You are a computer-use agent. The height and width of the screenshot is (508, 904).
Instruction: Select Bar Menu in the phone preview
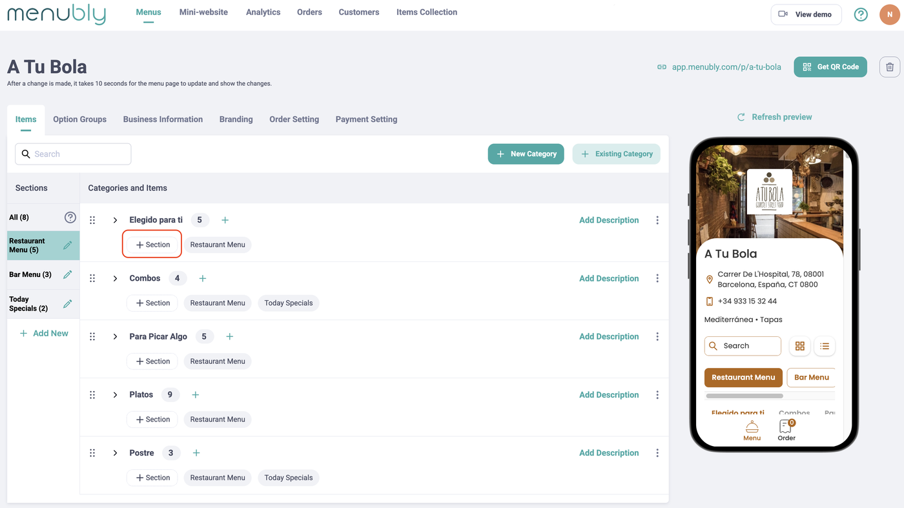pyautogui.click(x=811, y=378)
